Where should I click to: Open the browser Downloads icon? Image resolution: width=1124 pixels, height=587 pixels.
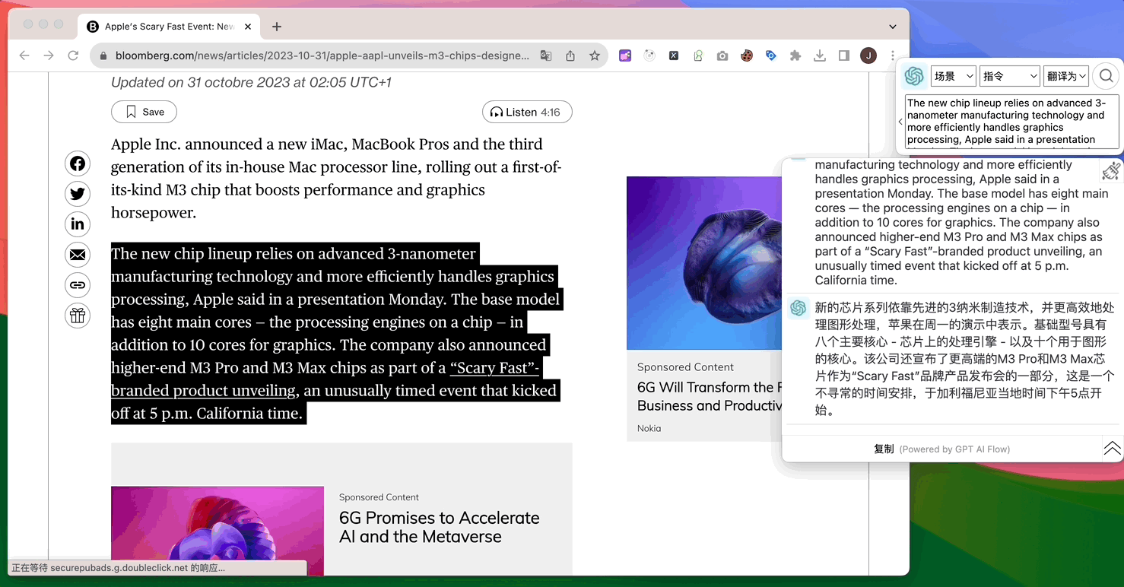click(820, 56)
